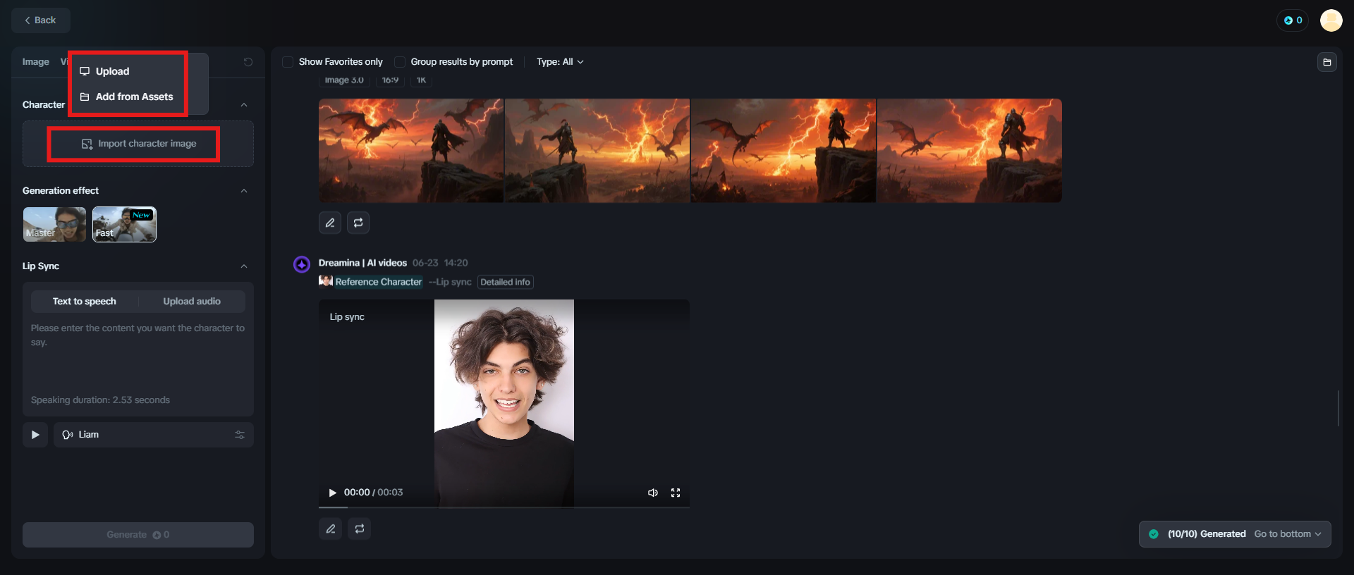This screenshot has height=575, width=1354.
Task: Click the Generate button
Action: [138, 535]
